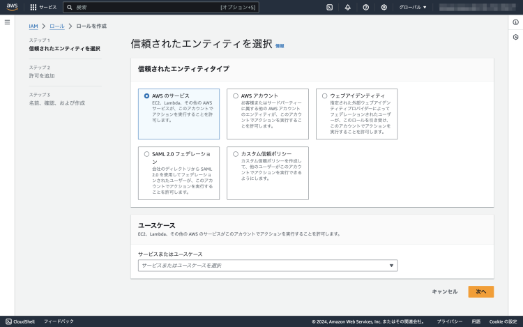Screen dimensions: 523x327
Task: Open the CloudShell terminal icon in top bar
Action: (330, 8)
